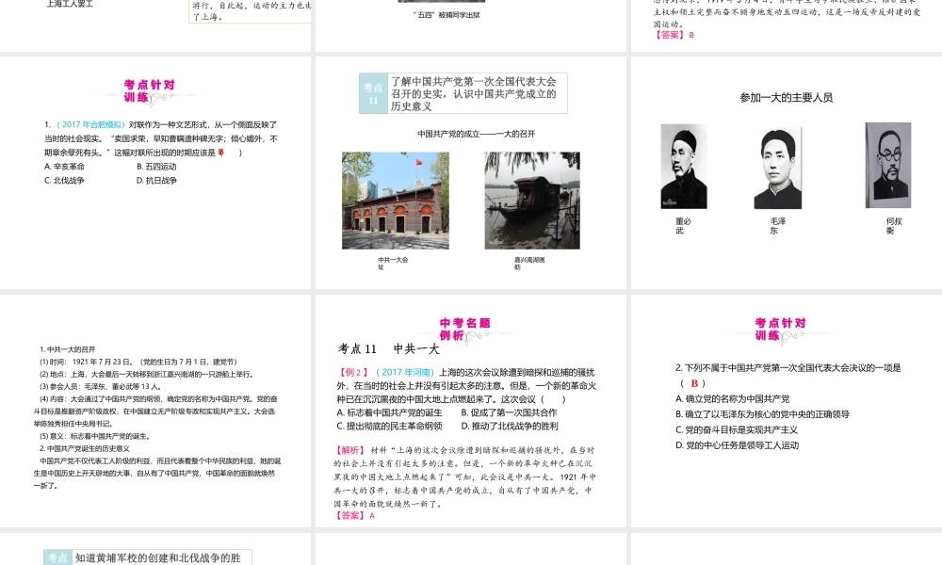Select option A. 确立党的名称为中国共产党
This screenshot has height=565, width=942.
point(732,398)
